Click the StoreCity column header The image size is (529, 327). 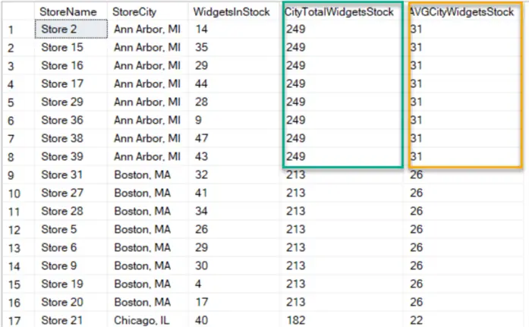(148, 12)
